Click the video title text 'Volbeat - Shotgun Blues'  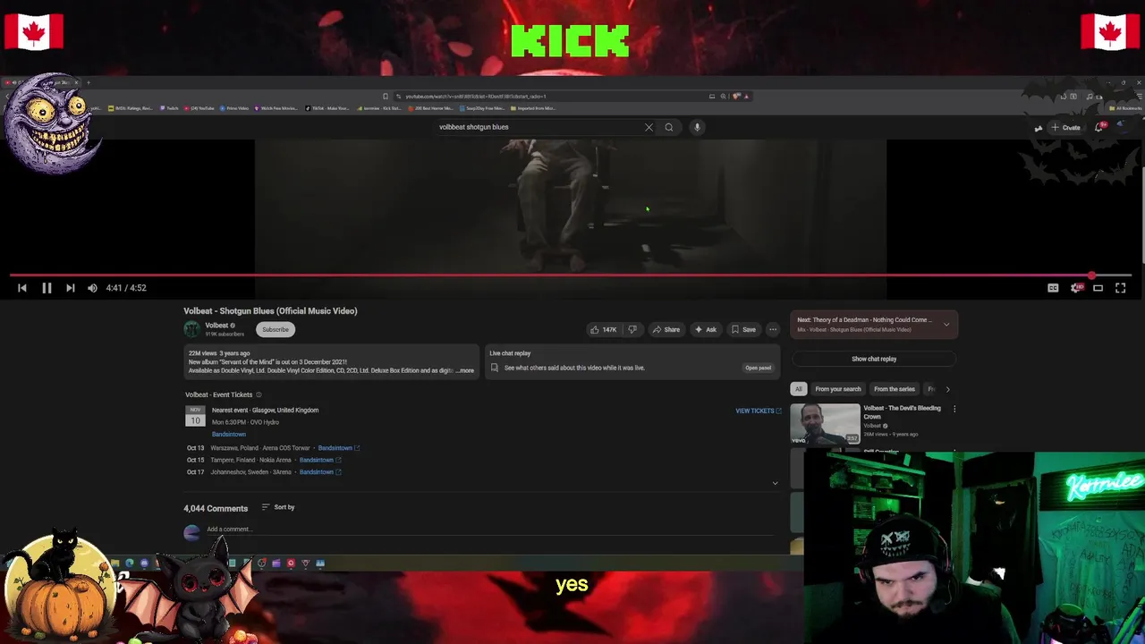[x=270, y=311]
